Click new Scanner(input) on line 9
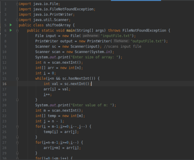This screenshot has width=194, height=160. tap(81, 46)
